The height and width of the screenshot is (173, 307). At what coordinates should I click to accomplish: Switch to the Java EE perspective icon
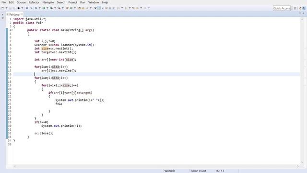point(300,8)
